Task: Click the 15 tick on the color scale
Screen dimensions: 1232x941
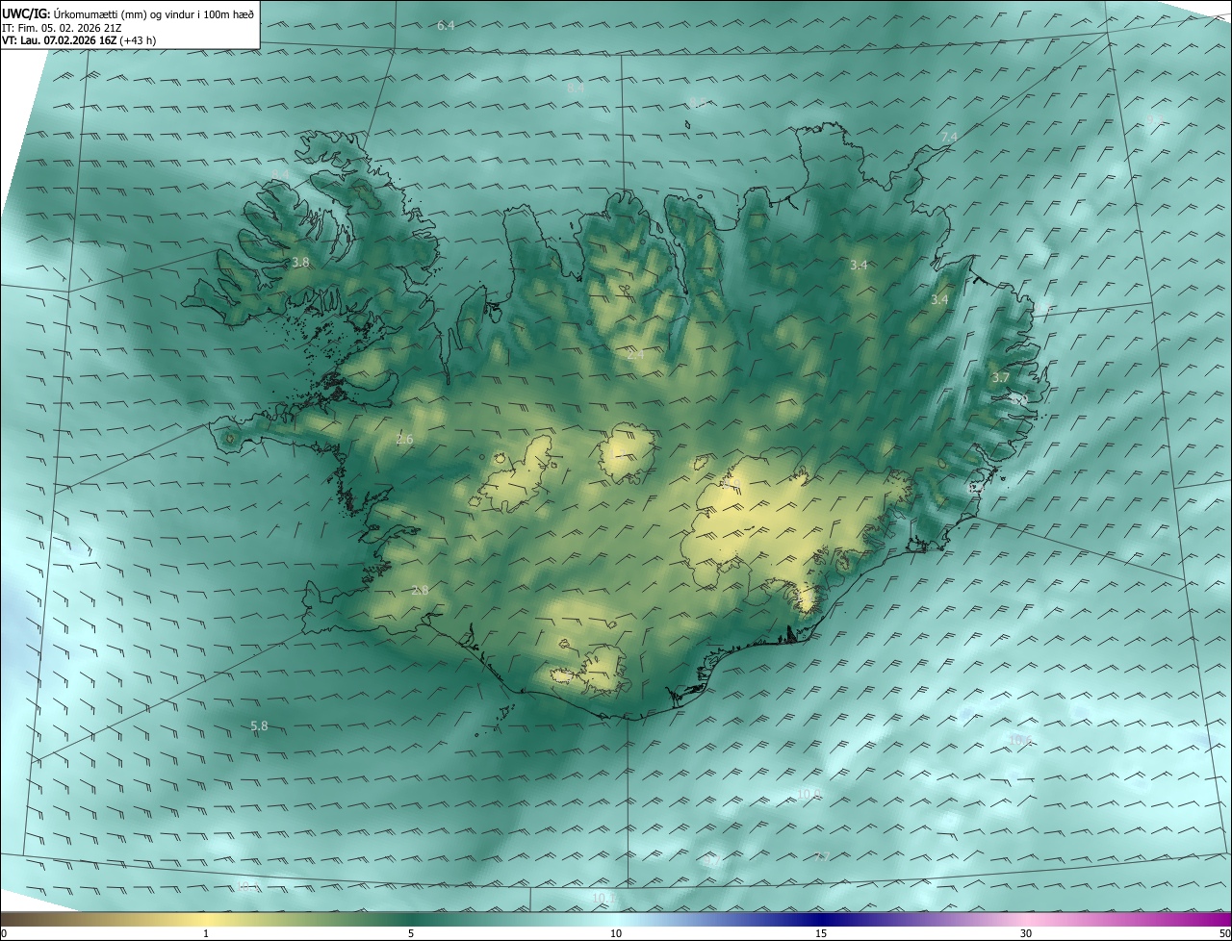Action: [821, 933]
